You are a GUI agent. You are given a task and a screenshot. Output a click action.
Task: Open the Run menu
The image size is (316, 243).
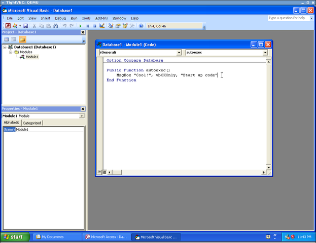click(74, 18)
